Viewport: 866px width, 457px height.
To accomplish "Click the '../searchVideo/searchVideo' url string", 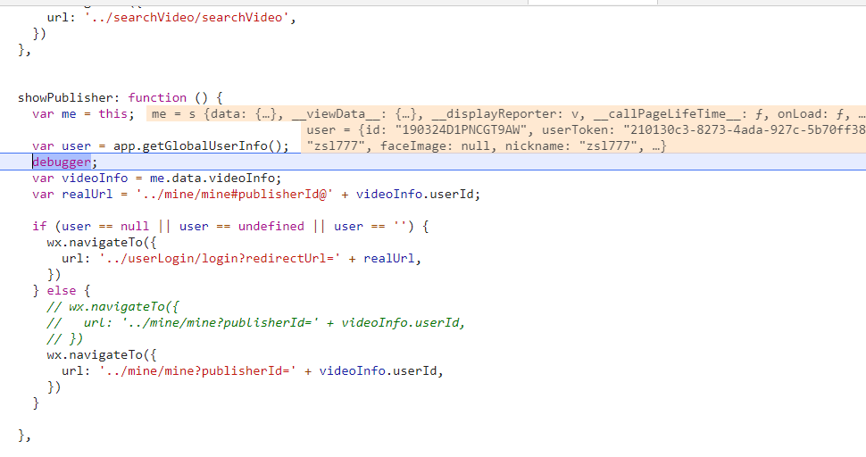I will [x=187, y=18].
